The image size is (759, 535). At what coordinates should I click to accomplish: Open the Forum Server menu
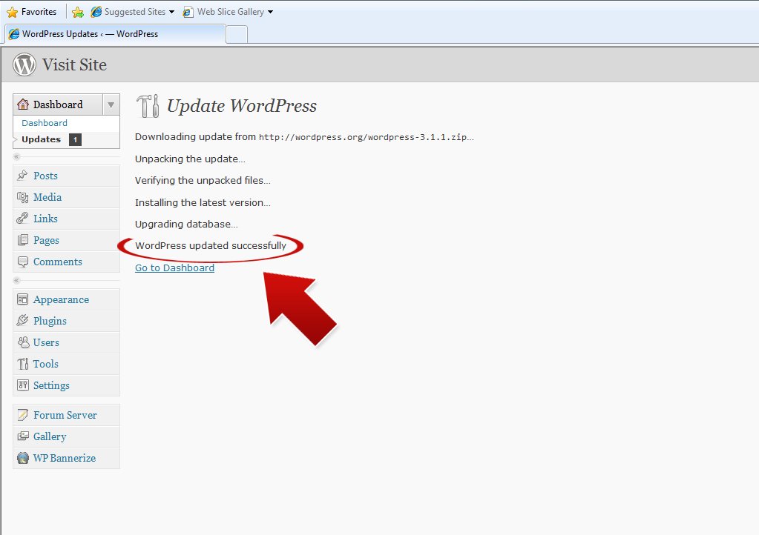tap(65, 415)
